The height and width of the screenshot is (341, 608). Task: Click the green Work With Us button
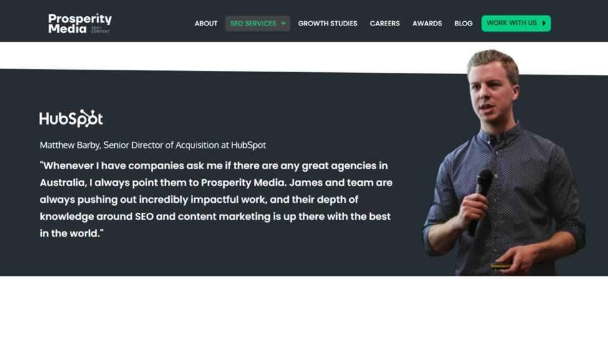click(x=516, y=23)
